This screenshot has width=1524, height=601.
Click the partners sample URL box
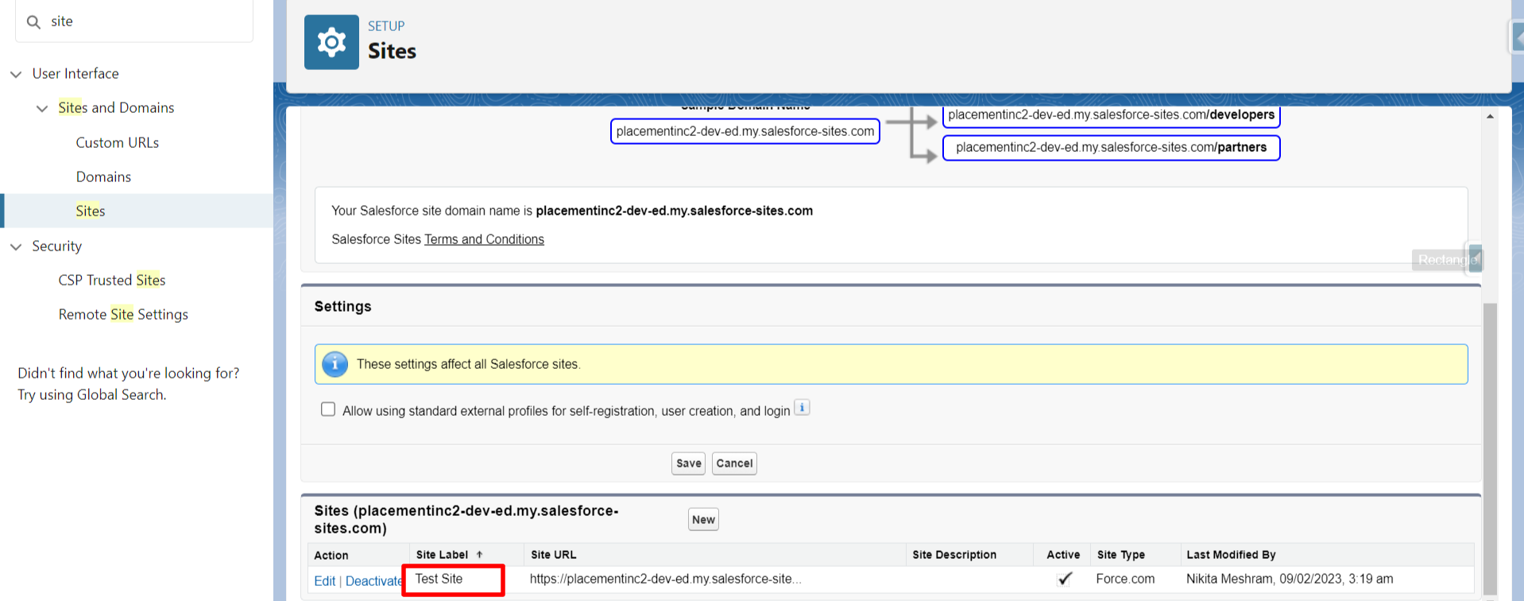(x=1112, y=148)
